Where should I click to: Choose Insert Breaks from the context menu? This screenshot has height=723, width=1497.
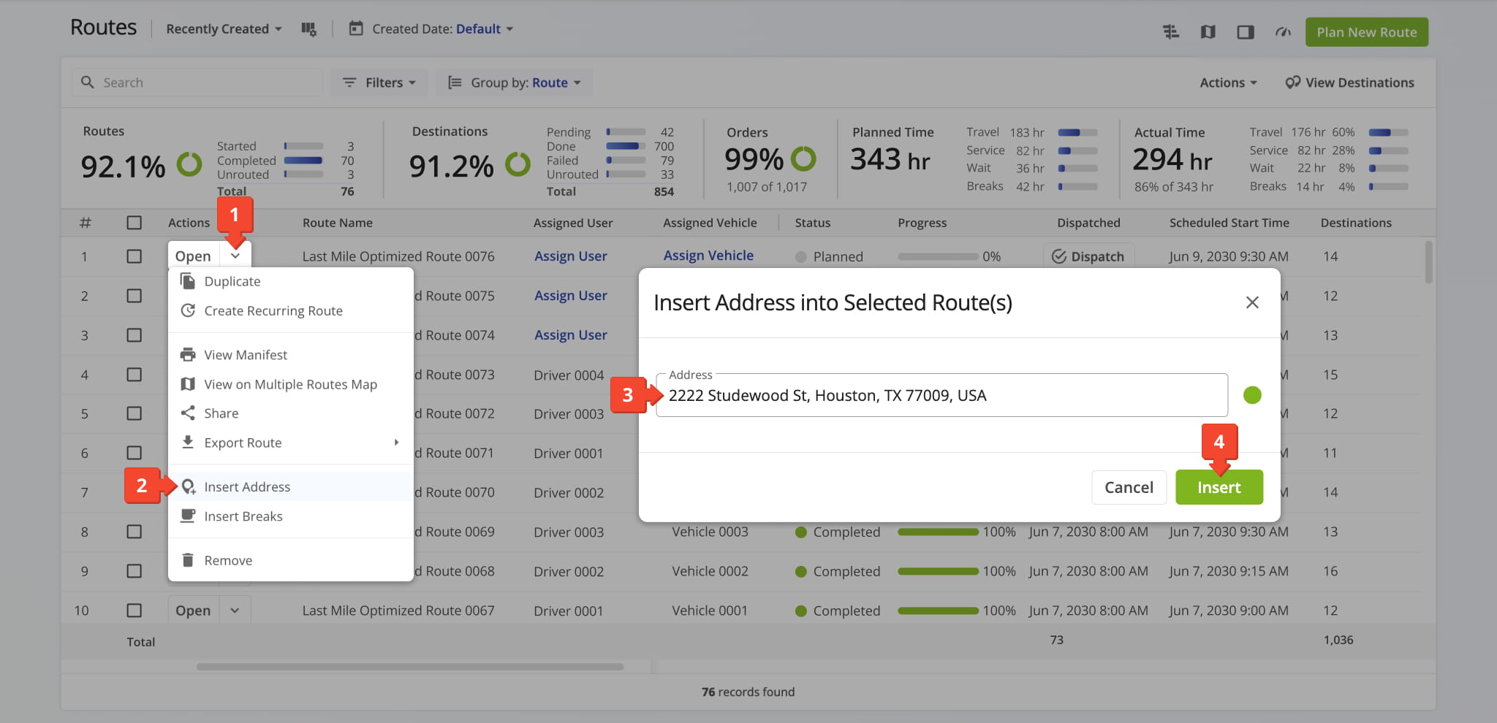pos(243,516)
